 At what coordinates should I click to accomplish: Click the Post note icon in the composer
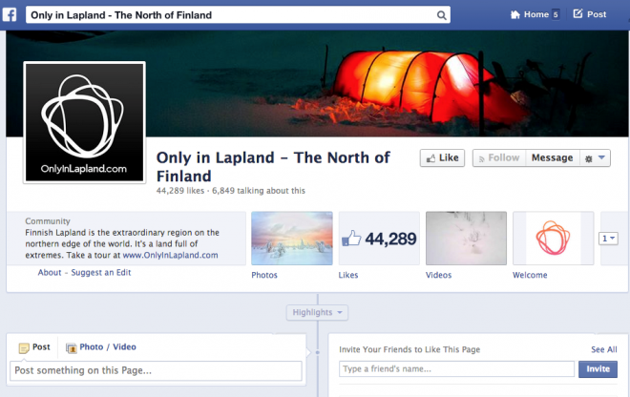point(24,347)
